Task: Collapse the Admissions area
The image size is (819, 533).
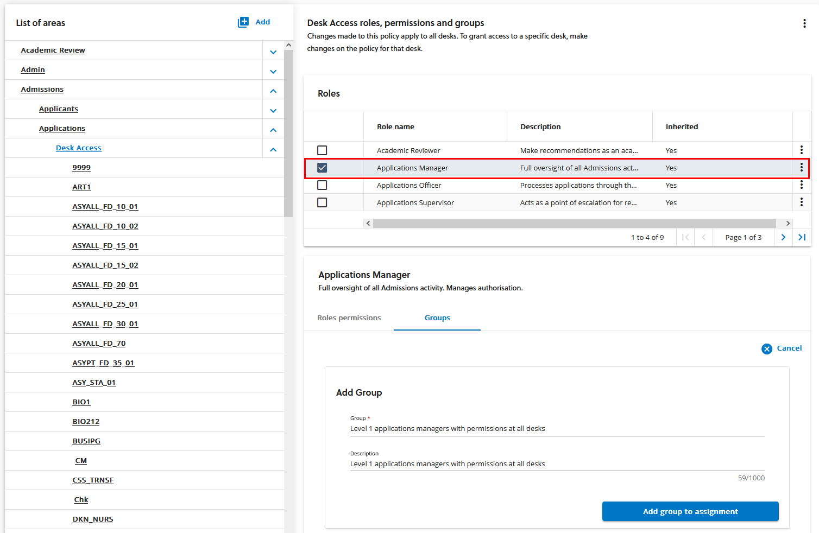Action: point(273,91)
